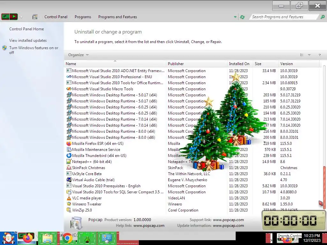Select Notepad++ program icon
This screenshot has height=245, width=327.
(69, 161)
